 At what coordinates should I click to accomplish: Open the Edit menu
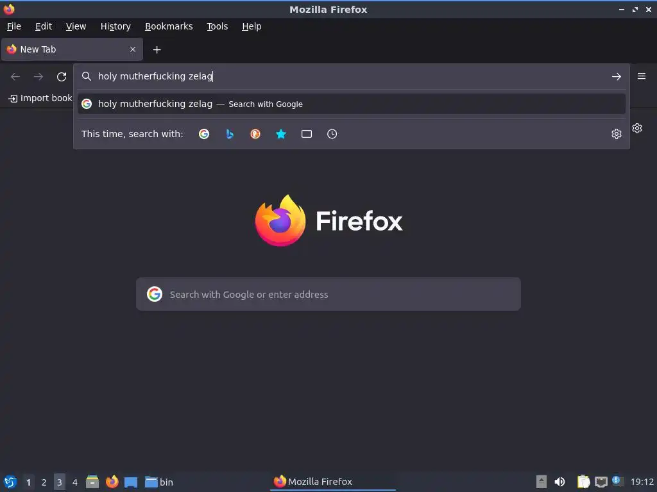pyautogui.click(x=44, y=26)
